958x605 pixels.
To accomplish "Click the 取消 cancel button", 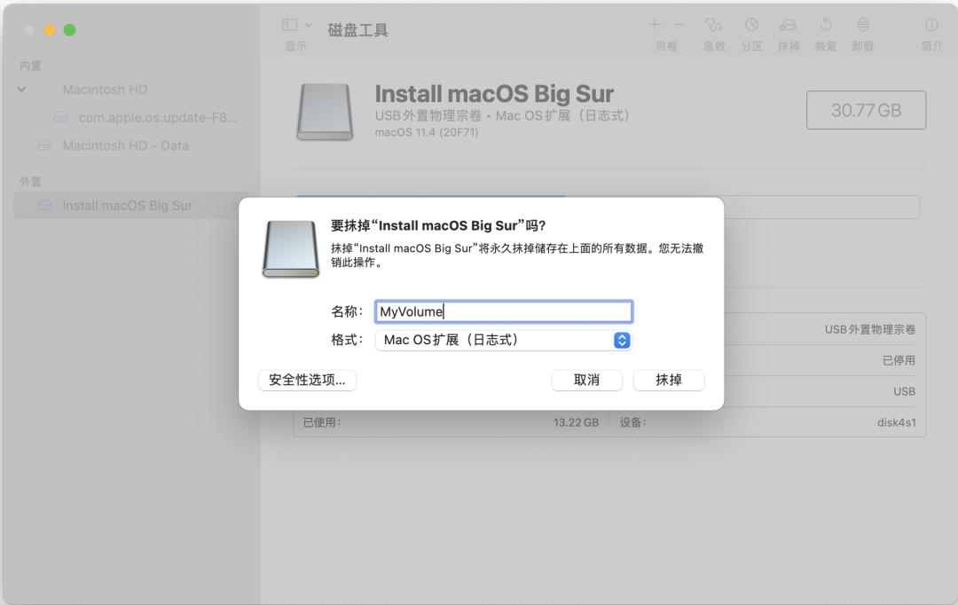I will [x=586, y=380].
